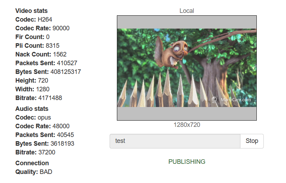The image size is (286, 183).
Task: Click the PUBLISHING status text
Action: 186,162
